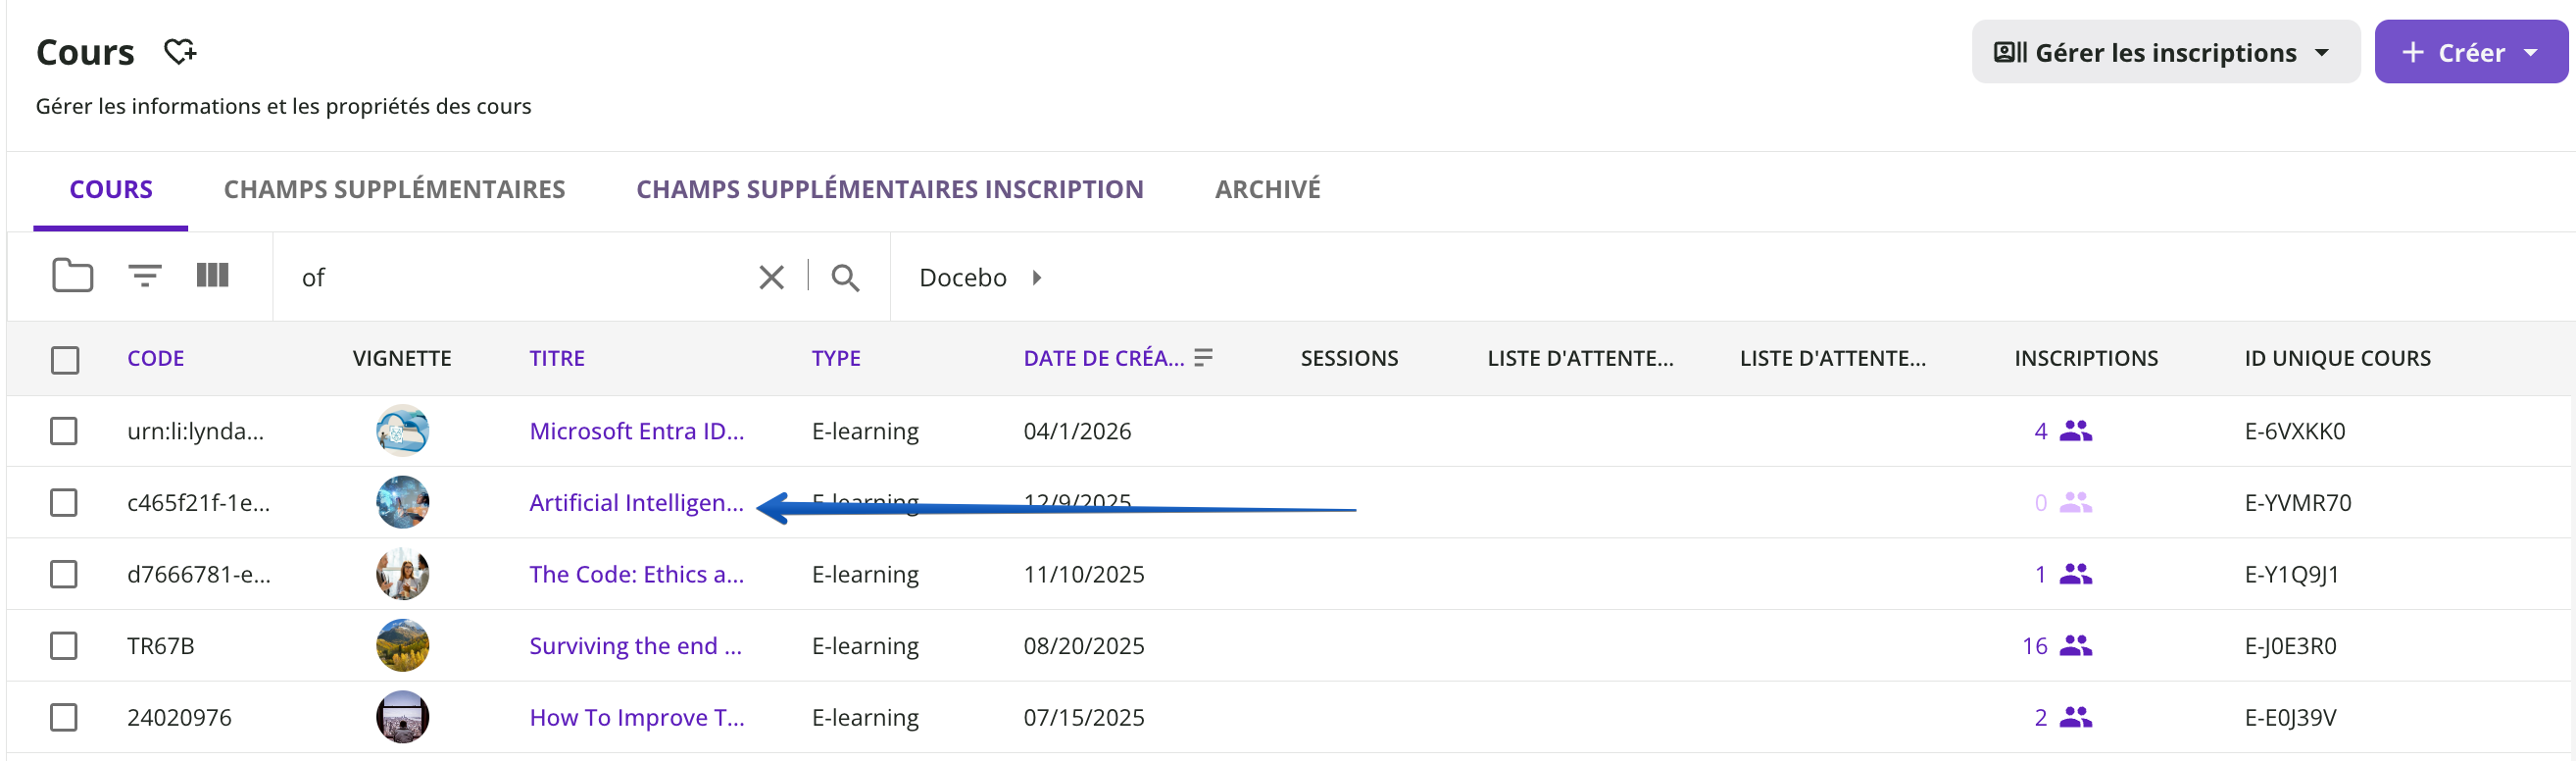Open the folder categories panel icon
This screenshot has height=761, width=2576.
click(x=72, y=276)
